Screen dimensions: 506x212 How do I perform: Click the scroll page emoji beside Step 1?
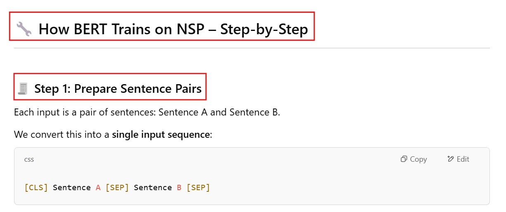point(23,88)
